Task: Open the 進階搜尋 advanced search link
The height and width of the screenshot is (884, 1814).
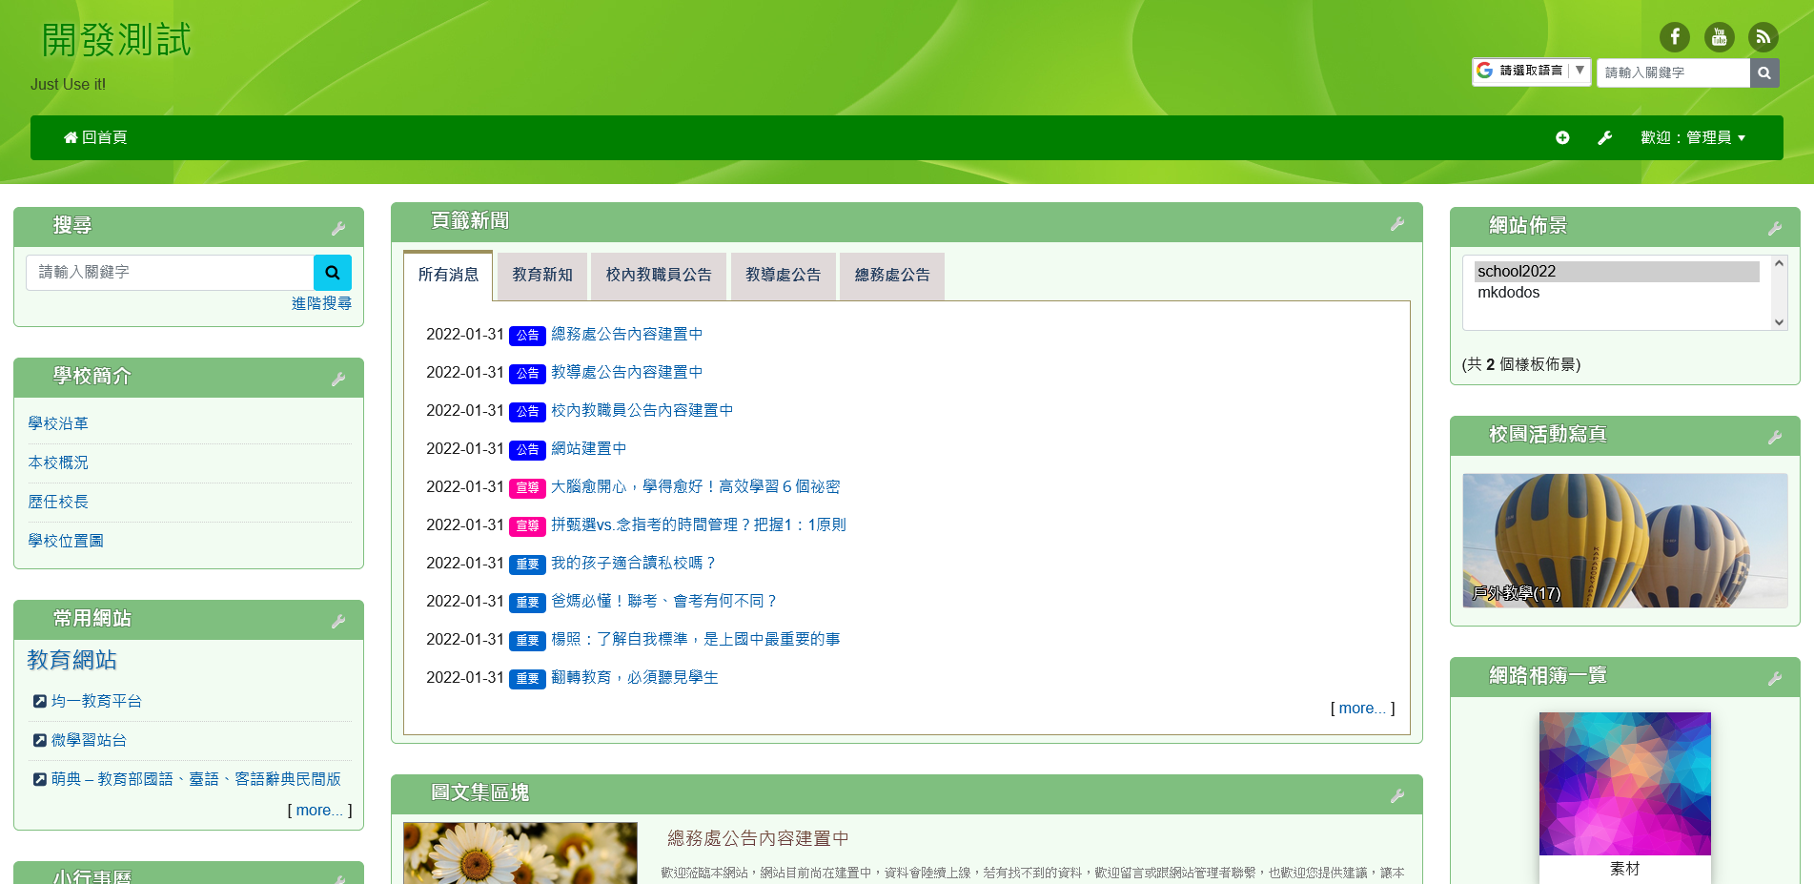Action: pyautogui.click(x=321, y=303)
